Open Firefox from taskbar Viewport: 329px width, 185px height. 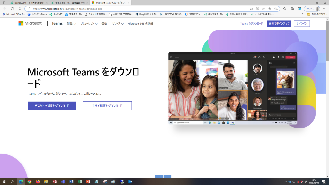click(38, 182)
